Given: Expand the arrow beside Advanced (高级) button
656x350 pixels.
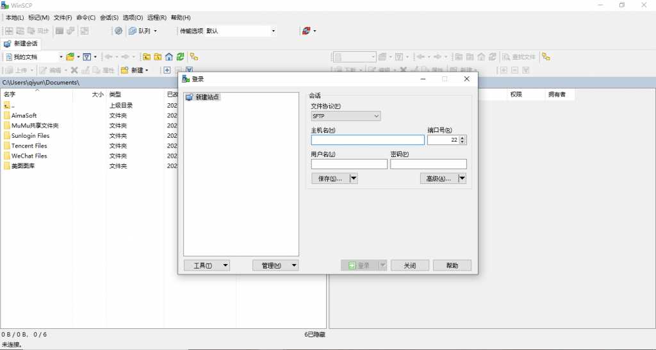Looking at the screenshot, I should pyautogui.click(x=463, y=179).
